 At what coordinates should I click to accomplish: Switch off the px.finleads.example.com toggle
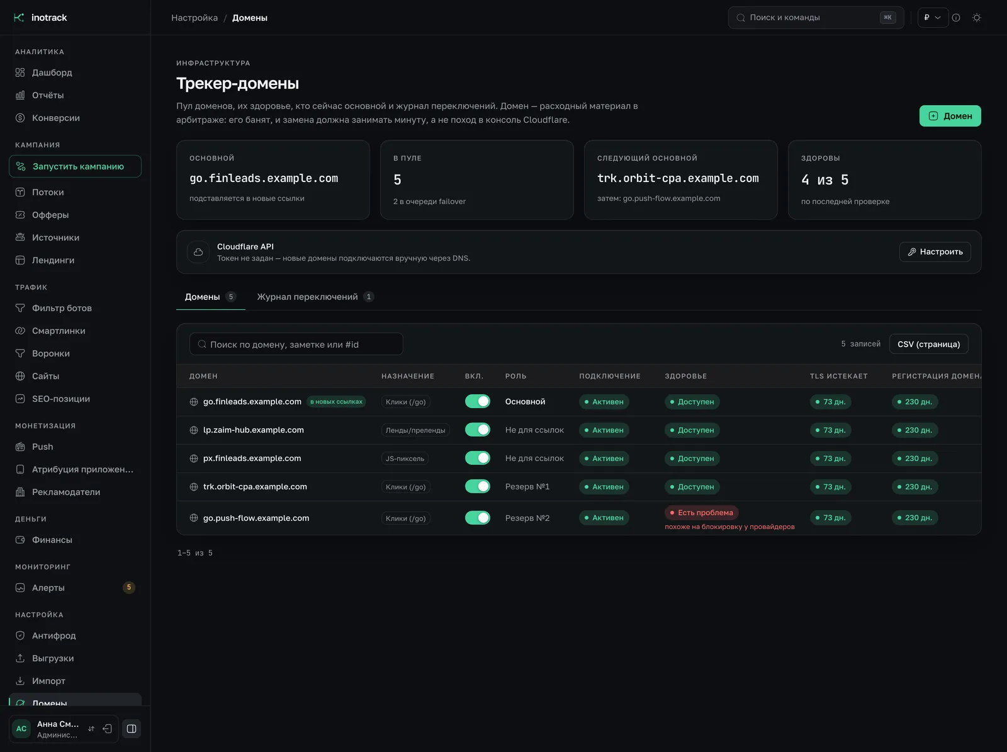point(478,458)
